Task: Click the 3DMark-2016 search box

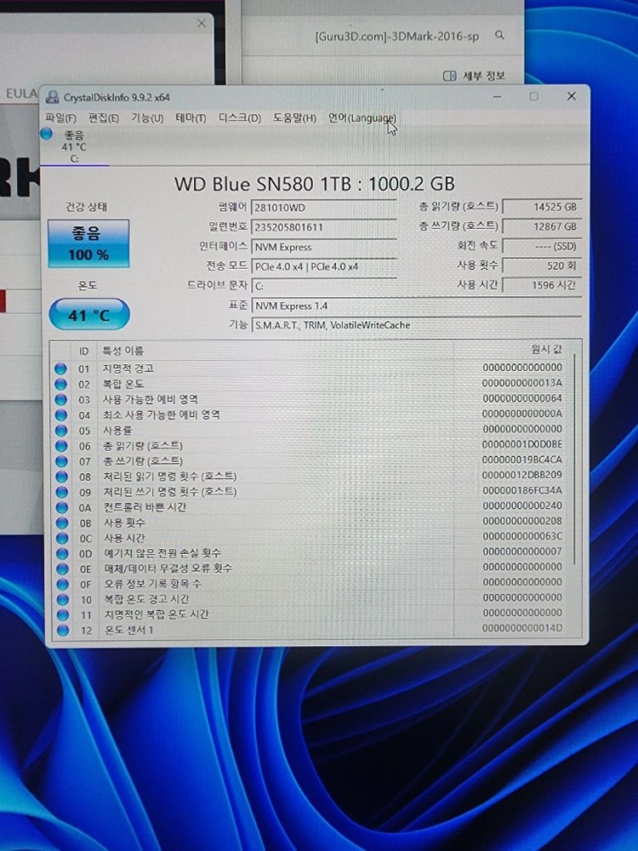Action: tap(396, 37)
